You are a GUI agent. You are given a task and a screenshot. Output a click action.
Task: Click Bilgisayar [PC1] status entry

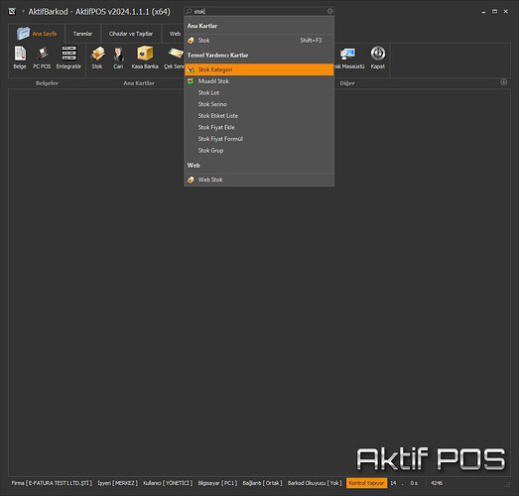(x=217, y=483)
